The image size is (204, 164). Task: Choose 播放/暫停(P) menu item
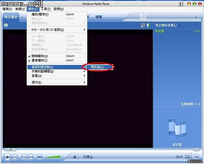(57, 14)
